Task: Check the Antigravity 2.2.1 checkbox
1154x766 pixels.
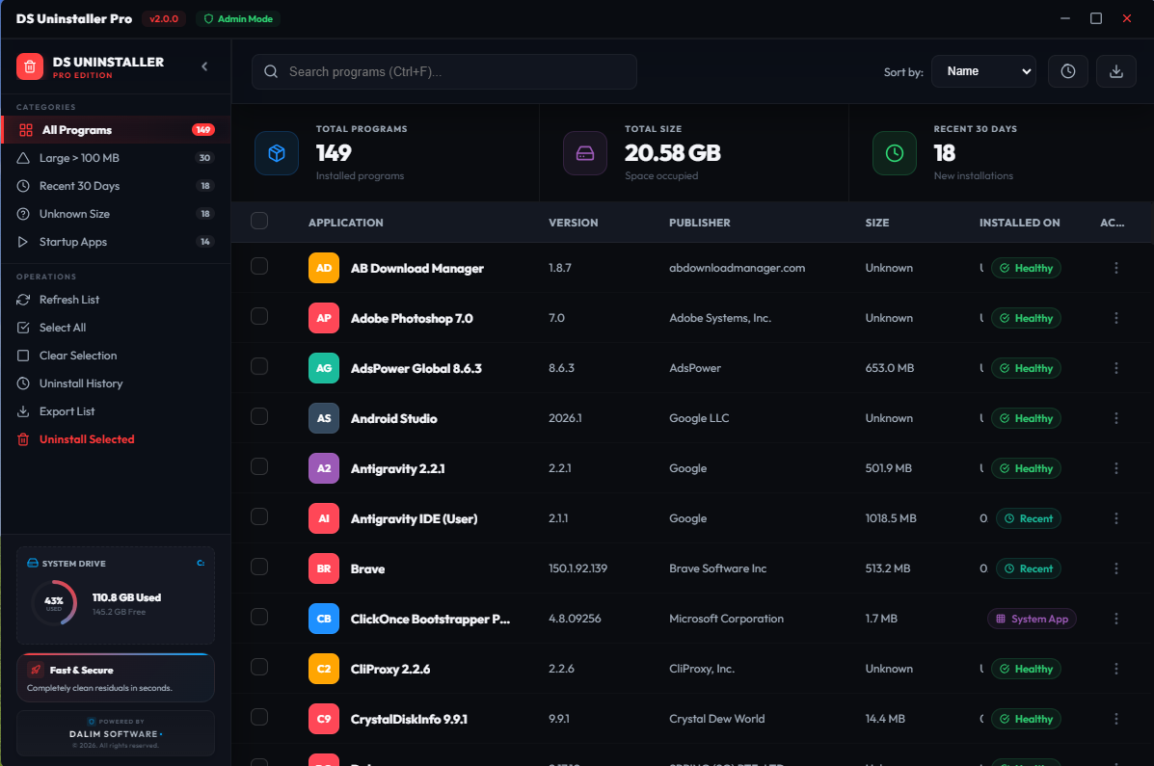Action: [259, 466]
